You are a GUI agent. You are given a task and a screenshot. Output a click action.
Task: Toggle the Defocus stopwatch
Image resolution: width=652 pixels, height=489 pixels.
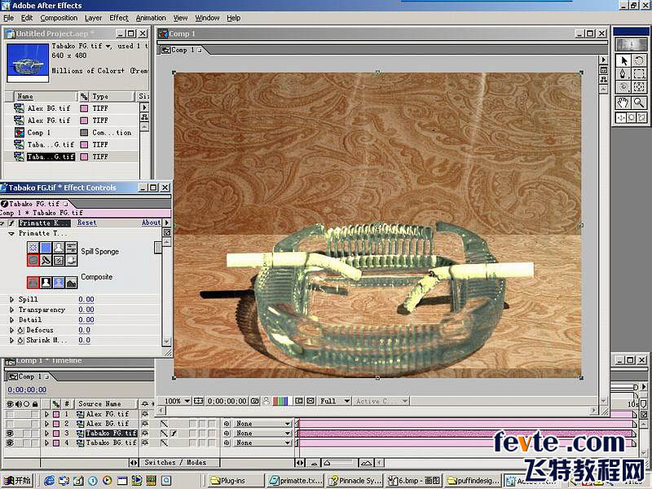click(21, 330)
